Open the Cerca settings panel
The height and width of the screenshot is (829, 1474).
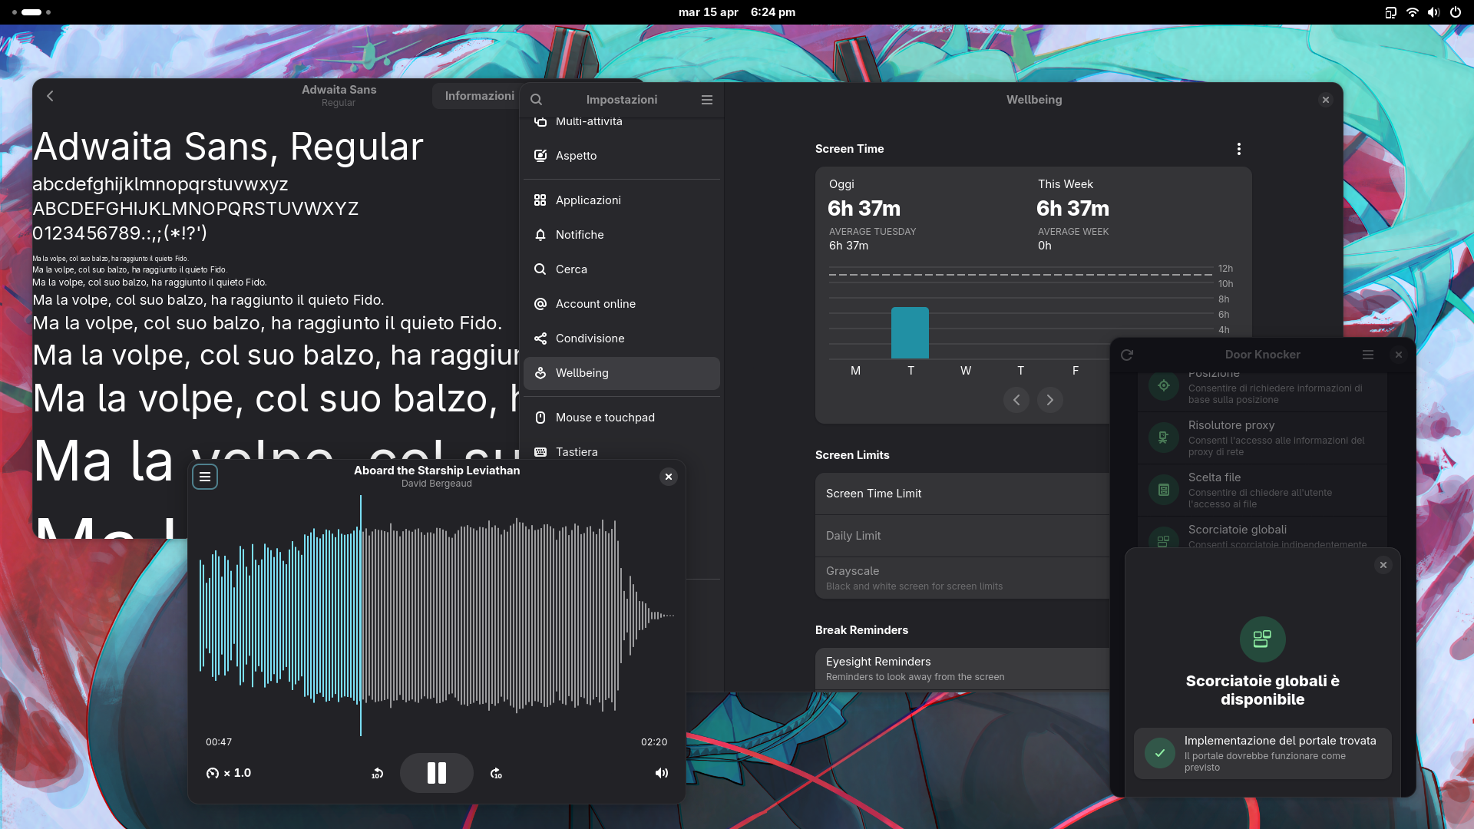coord(622,269)
